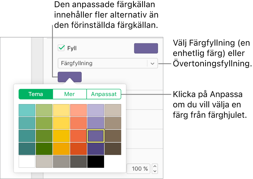Choose the pale yellow swatch in top row
The width and height of the screenshot is (253, 179).
coord(61,110)
